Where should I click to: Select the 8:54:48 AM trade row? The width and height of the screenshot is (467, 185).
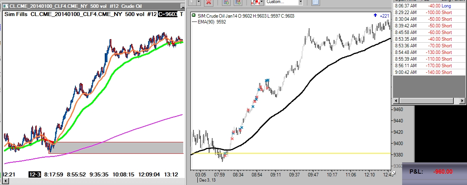(x=429, y=52)
